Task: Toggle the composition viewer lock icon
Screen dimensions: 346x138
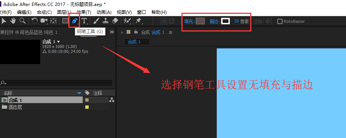Action: [x=136, y=32]
